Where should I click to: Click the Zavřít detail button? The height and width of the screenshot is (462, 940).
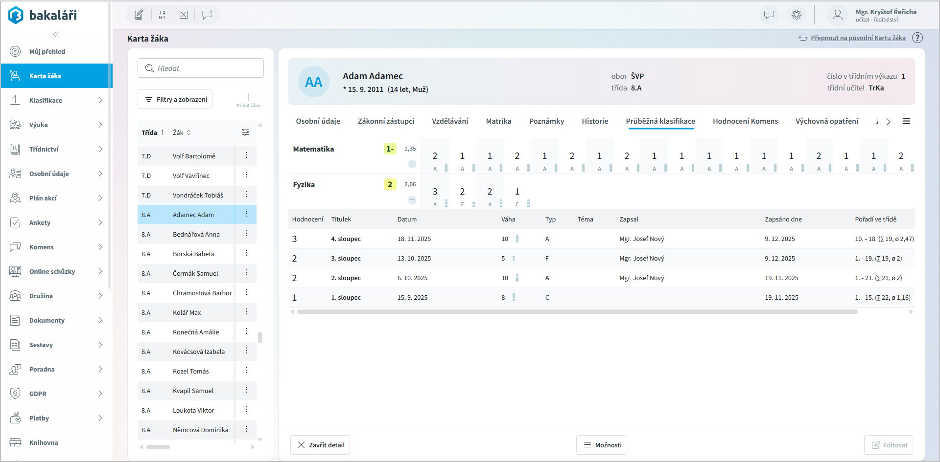[x=320, y=445]
